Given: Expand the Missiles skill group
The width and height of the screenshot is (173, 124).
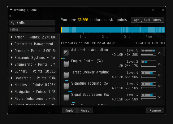Looking at the screenshot, I should 12,85.
